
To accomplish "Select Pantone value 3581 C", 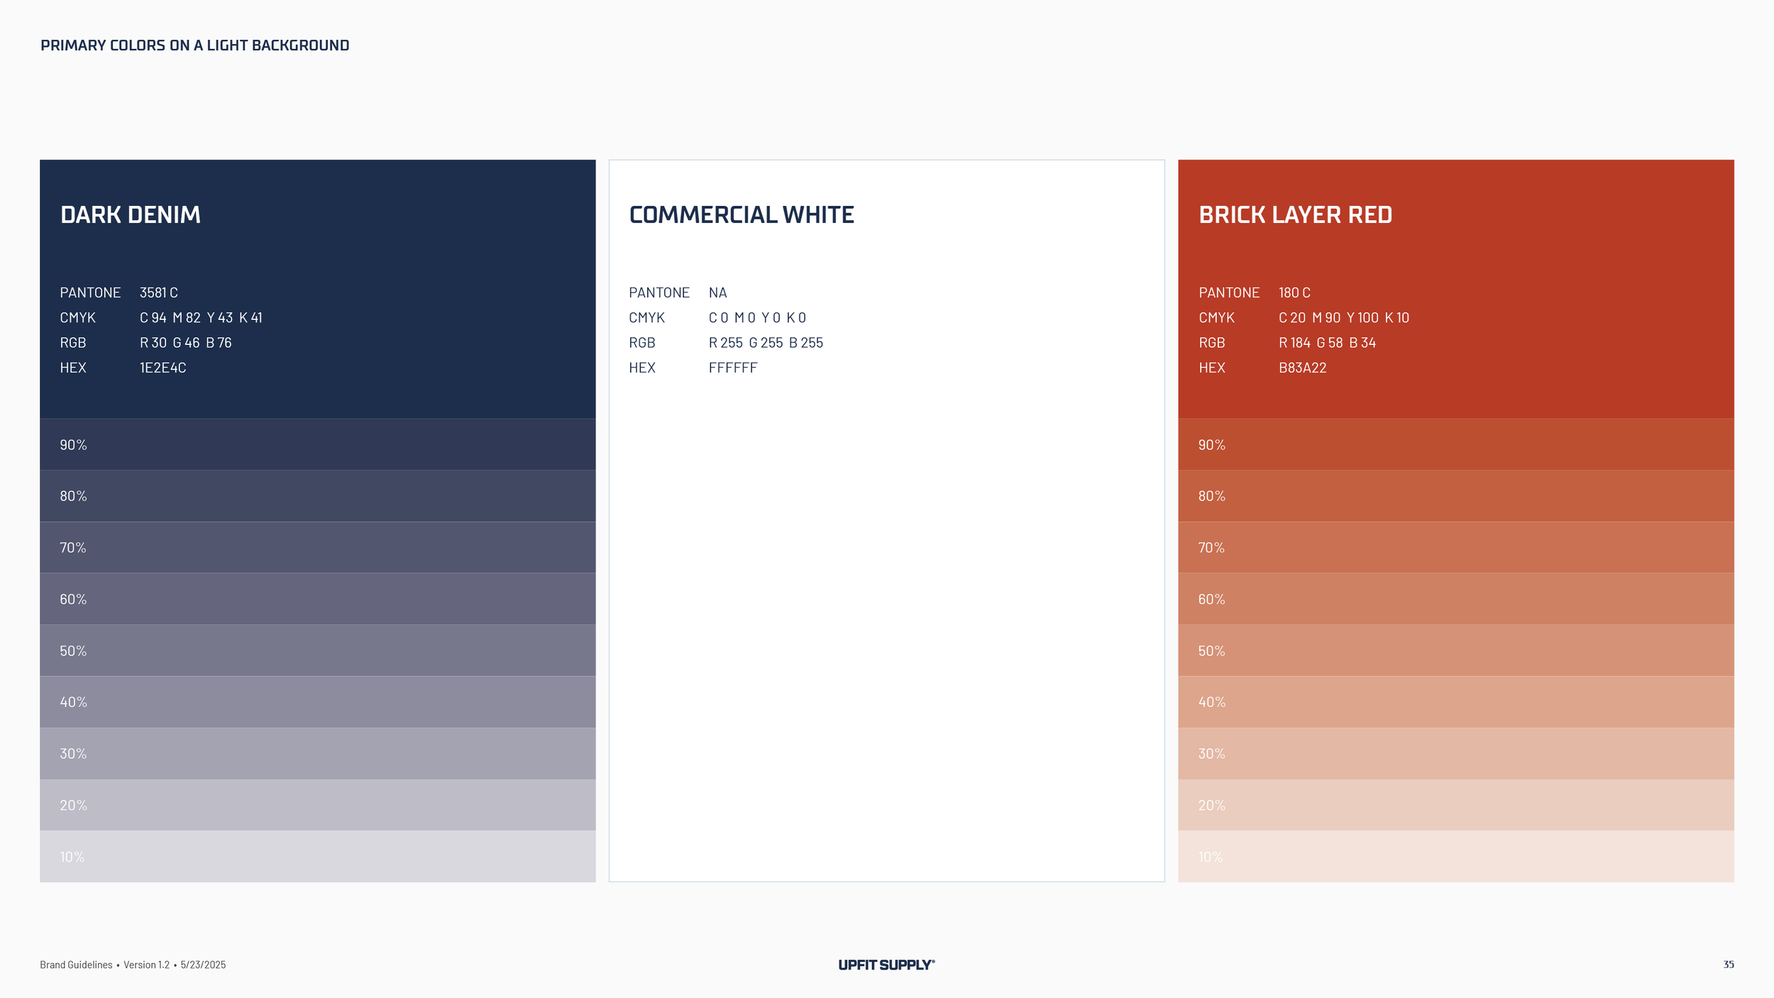I will [159, 292].
